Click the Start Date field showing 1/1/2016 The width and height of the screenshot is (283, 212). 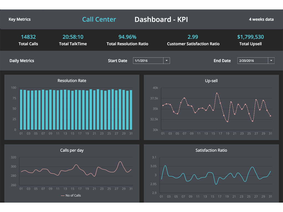(x=148, y=61)
